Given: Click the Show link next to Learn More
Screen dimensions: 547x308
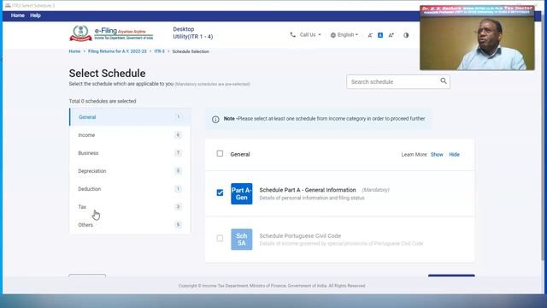Looking at the screenshot, I should 437,154.
